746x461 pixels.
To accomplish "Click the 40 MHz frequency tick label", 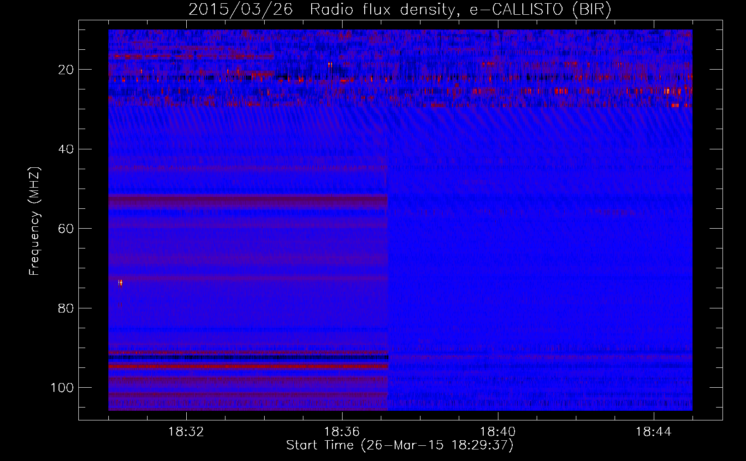I will tap(66, 149).
